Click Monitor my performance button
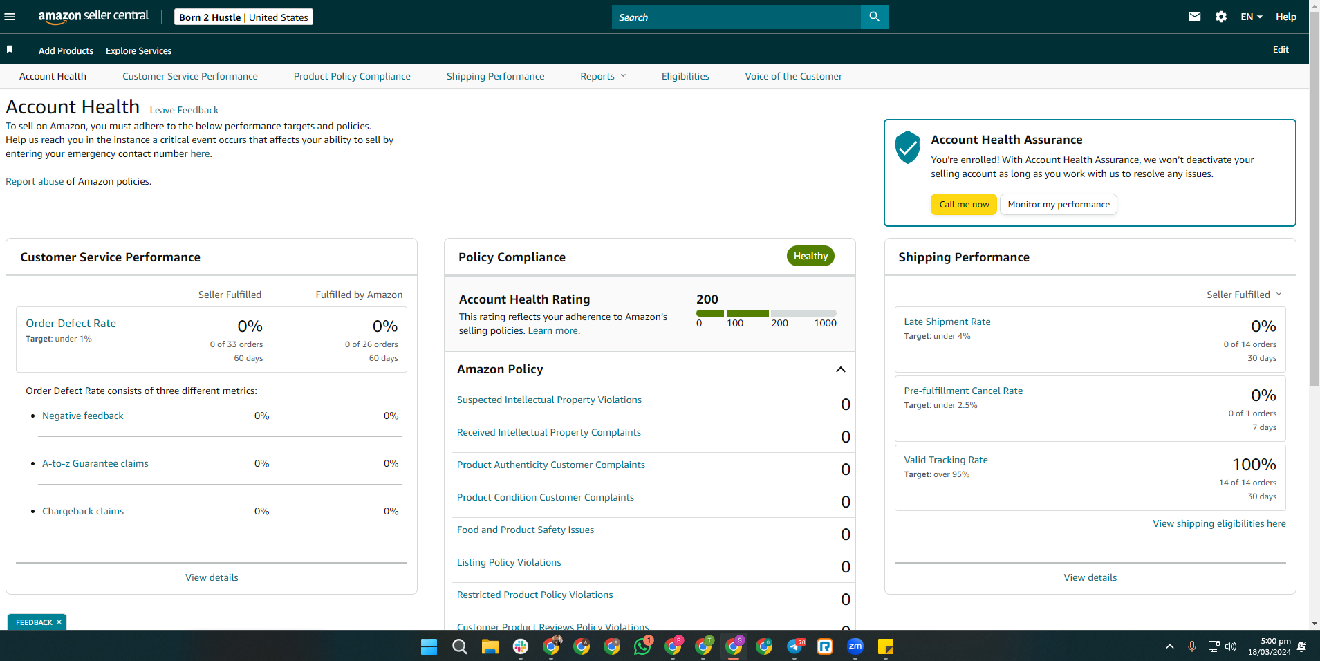This screenshot has width=1320, height=661. pyautogui.click(x=1059, y=204)
